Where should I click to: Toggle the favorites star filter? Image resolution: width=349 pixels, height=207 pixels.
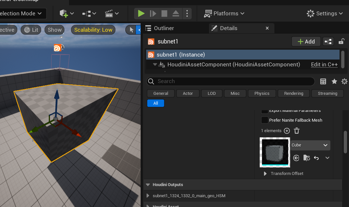click(x=334, y=81)
